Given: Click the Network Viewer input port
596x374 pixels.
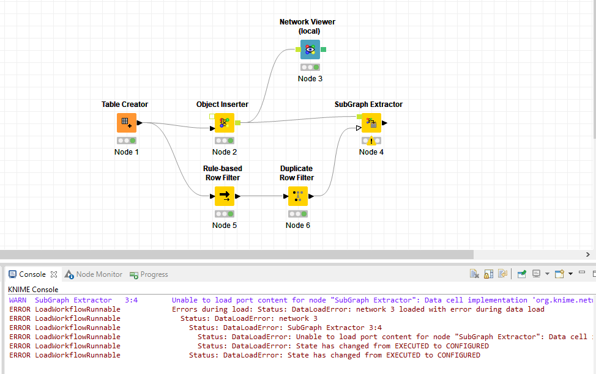Looking at the screenshot, I should click(x=298, y=50).
